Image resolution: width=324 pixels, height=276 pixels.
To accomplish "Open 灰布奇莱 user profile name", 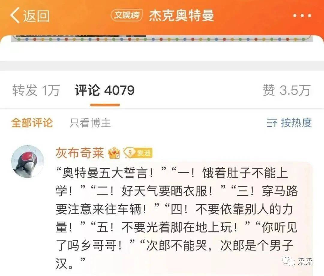I will [80, 153].
